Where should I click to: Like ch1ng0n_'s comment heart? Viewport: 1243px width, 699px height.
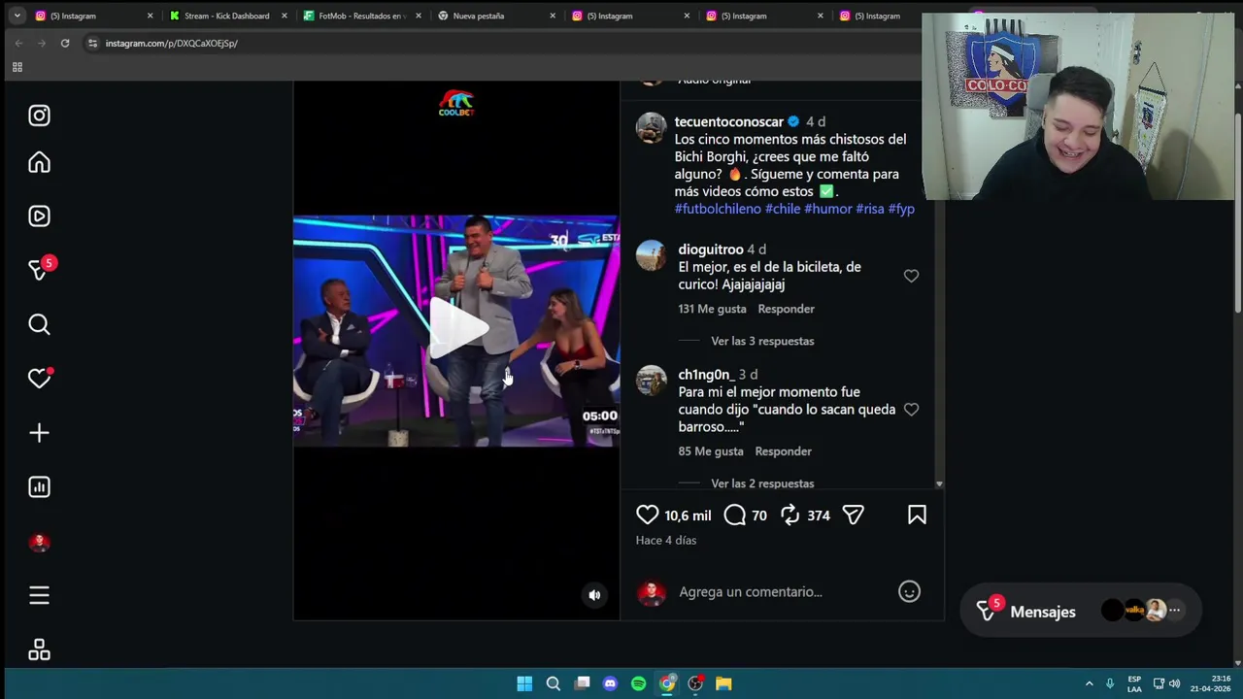[x=911, y=410]
